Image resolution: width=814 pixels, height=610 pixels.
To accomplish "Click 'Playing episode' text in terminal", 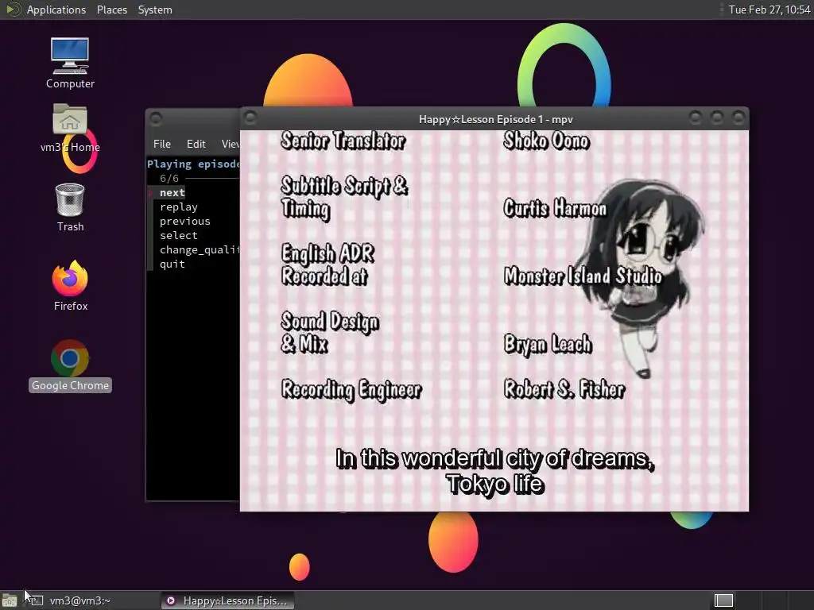I will click(193, 164).
